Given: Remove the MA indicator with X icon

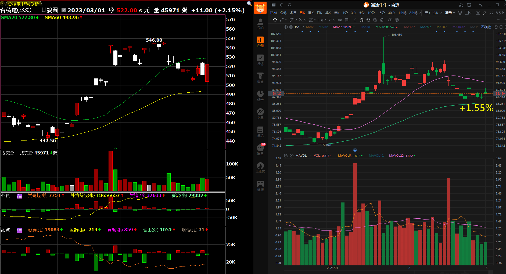Looking at the screenshot, I should pyautogui.click(x=291, y=27).
